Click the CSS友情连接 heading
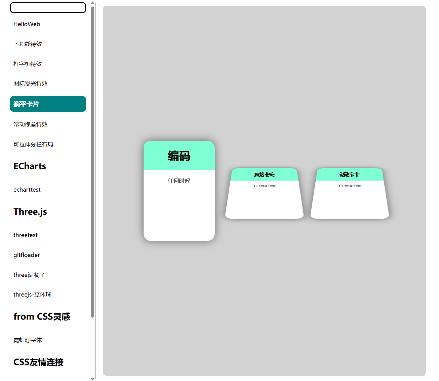This screenshot has height=381, width=439. coord(38,362)
